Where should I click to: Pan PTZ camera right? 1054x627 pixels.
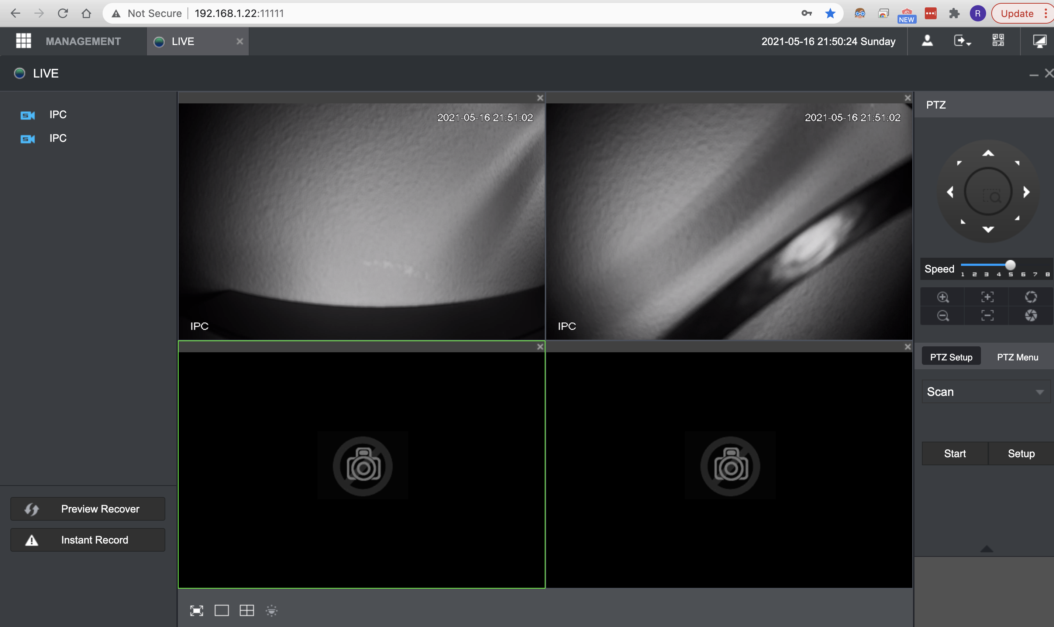1026,192
